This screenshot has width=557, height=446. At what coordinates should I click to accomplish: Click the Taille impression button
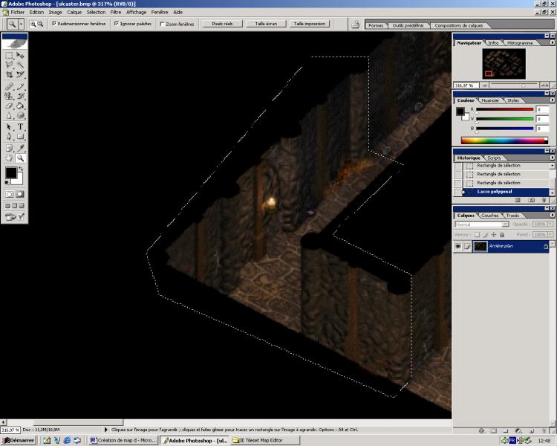(x=310, y=24)
